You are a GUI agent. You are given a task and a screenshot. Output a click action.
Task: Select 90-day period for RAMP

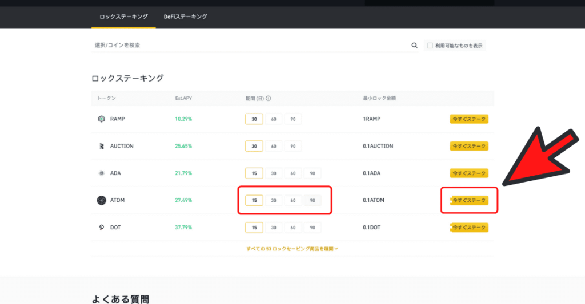(x=293, y=119)
